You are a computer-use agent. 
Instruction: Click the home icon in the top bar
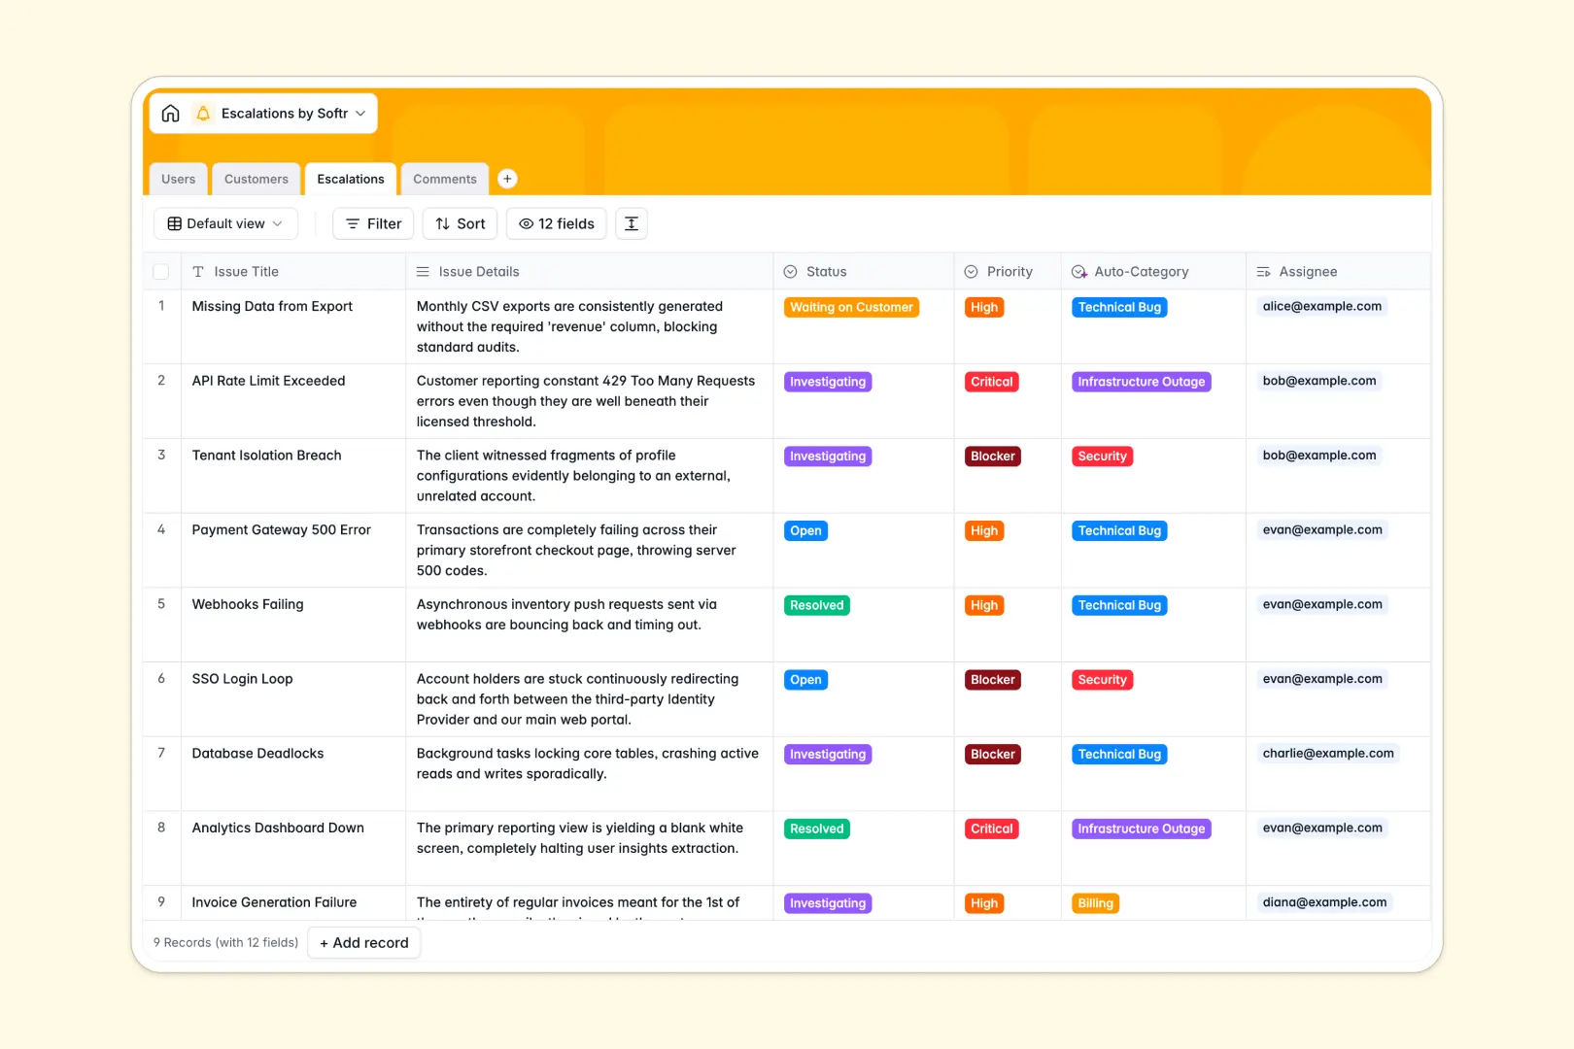click(170, 113)
